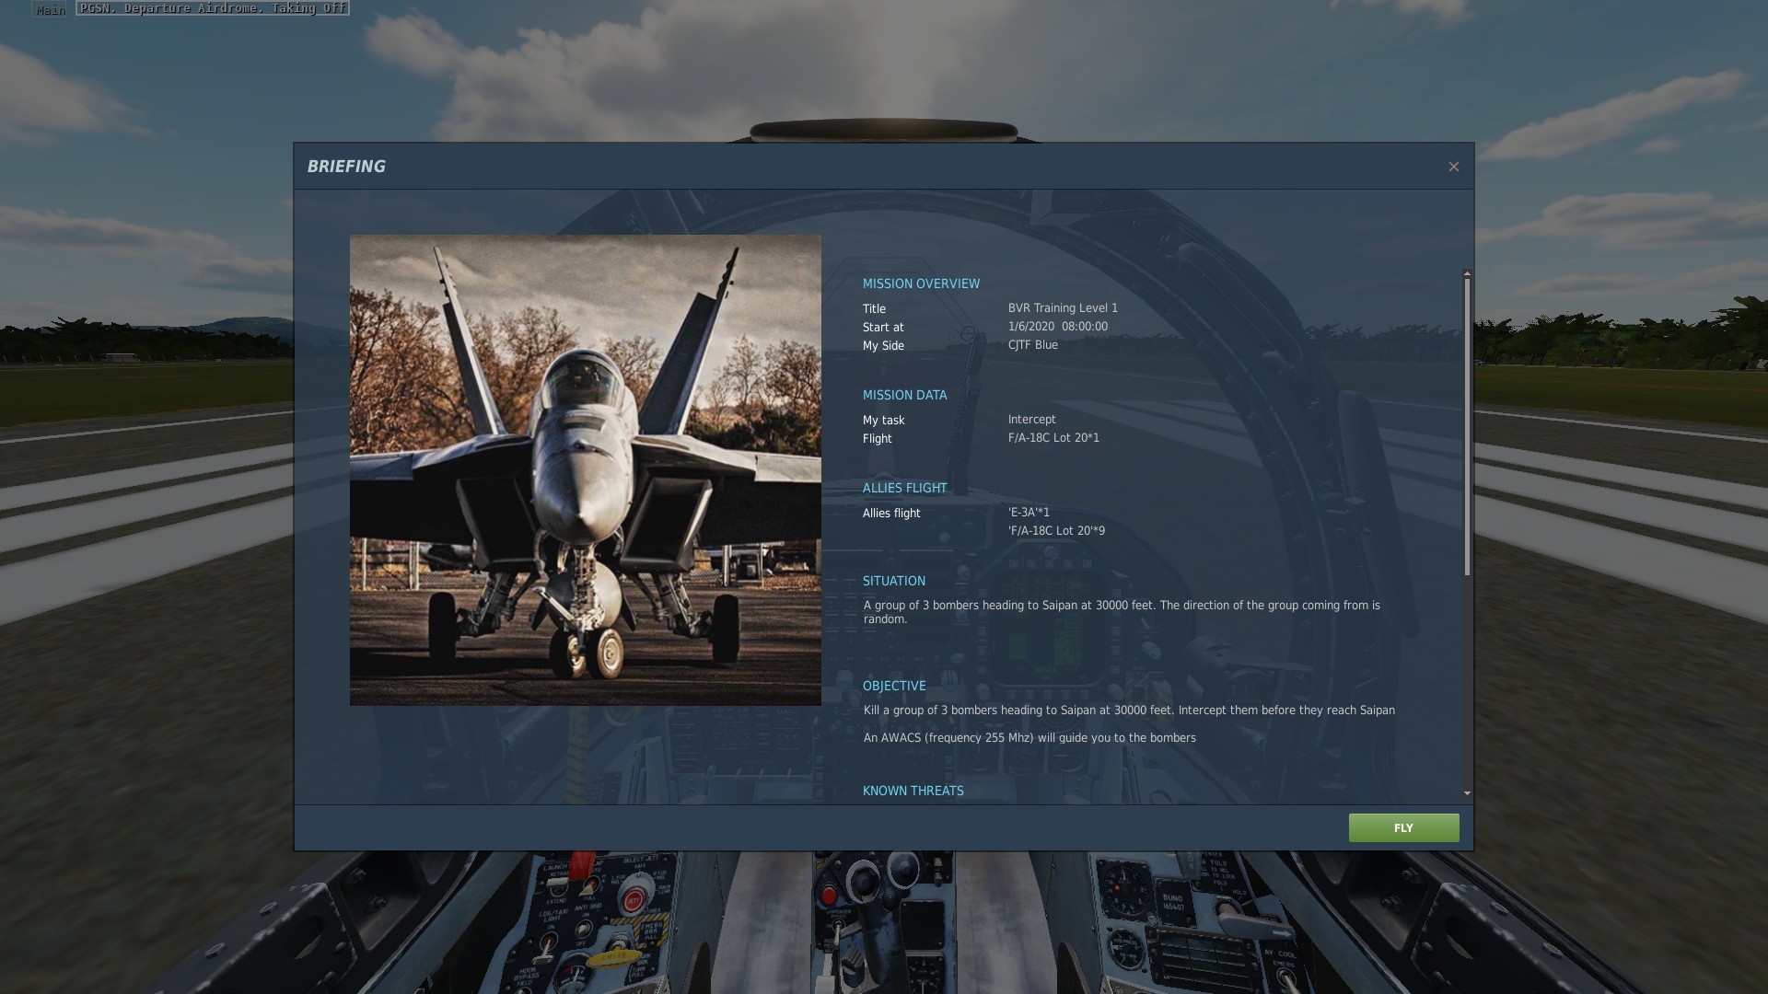The height and width of the screenshot is (994, 1768).
Task: Click the CJTF Blue side value
Action: point(1032,345)
